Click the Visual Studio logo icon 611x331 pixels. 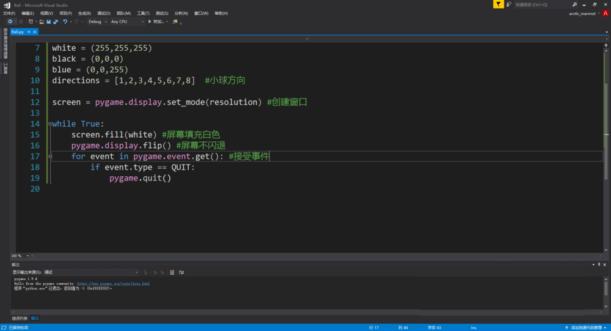(x=7, y=5)
